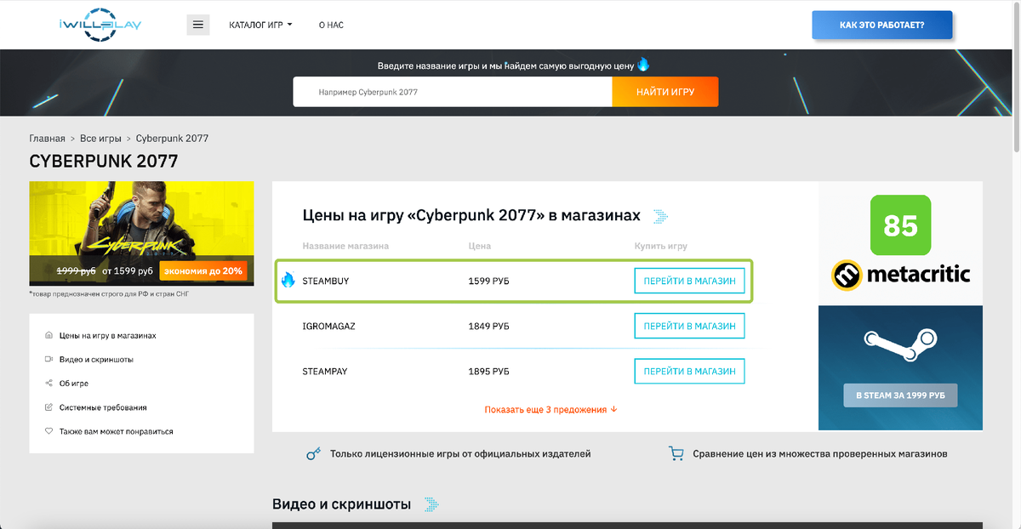Go to Главная breadcrumb
1021x529 pixels.
pos(47,138)
